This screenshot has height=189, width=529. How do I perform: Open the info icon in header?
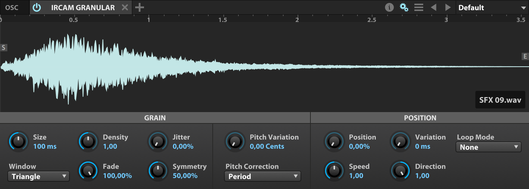point(389,7)
